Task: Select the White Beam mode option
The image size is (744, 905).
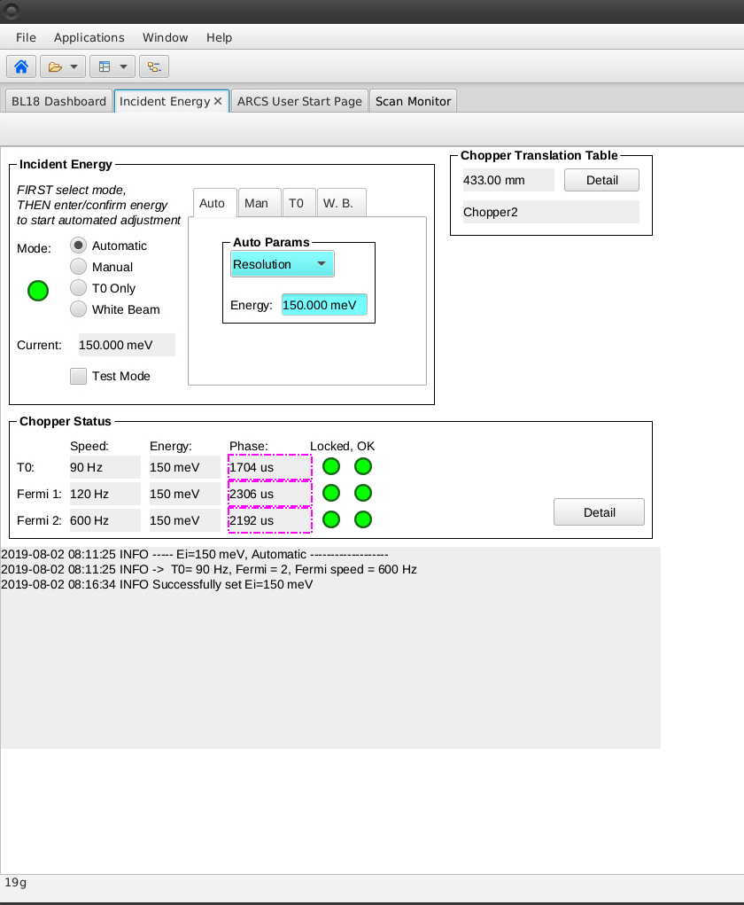Action: pyautogui.click(x=79, y=309)
